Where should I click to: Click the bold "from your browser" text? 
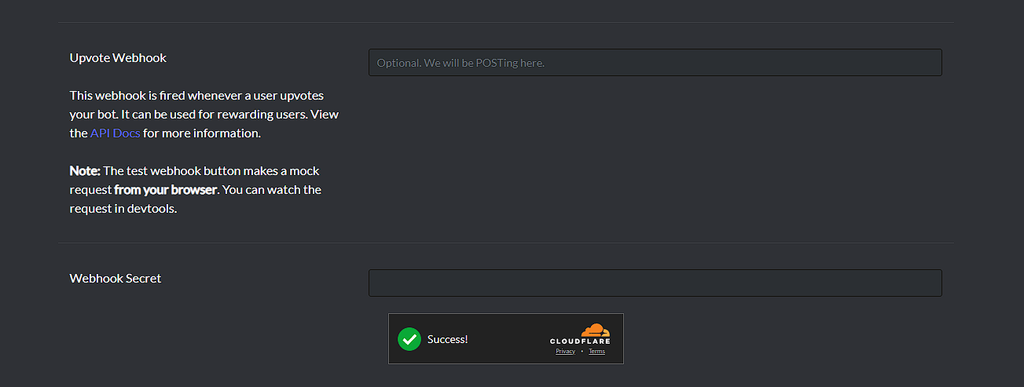click(165, 190)
